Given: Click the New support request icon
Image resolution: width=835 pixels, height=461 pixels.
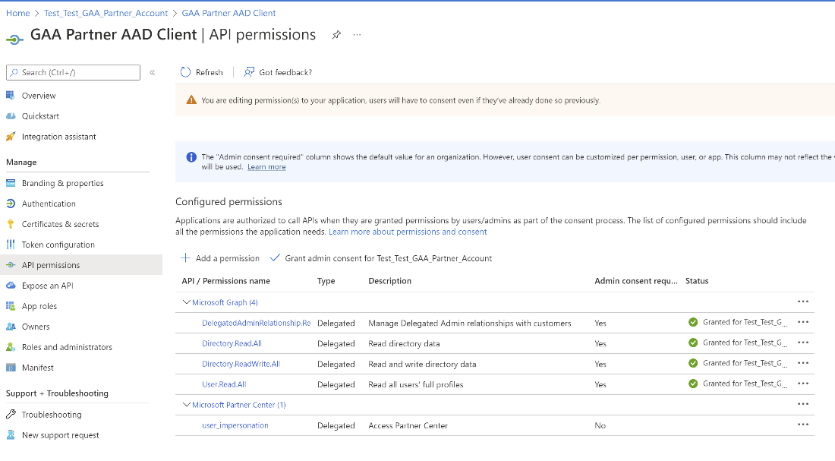Looking at the screenshot, I should (x=11, y=435).
